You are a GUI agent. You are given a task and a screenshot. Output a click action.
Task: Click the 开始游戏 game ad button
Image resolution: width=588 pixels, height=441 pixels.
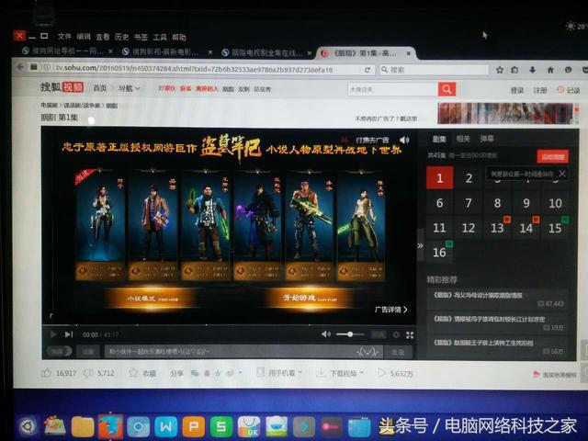coord(310,298)
